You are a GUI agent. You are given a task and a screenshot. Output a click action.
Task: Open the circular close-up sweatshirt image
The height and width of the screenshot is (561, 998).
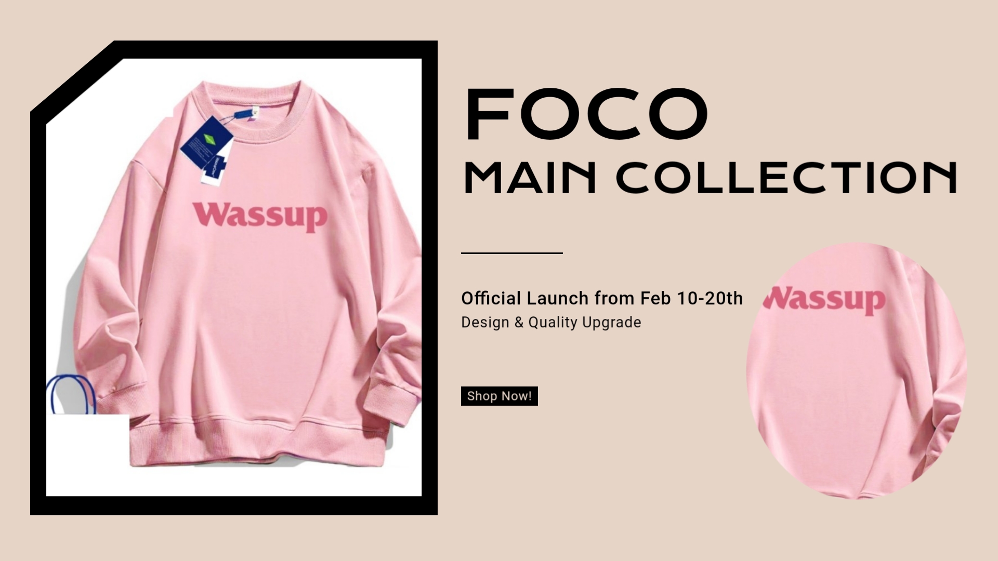[857, 371]
